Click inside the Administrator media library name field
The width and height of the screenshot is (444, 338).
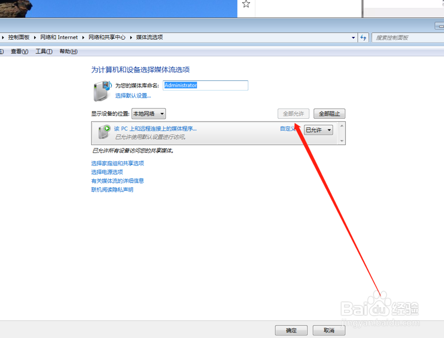point(204,85)
